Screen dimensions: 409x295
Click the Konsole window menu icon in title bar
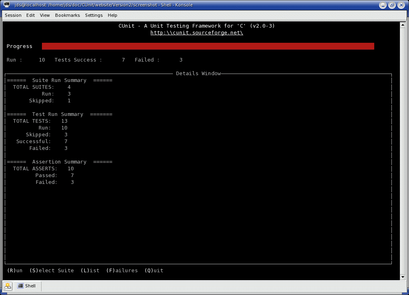click(6, 4)
